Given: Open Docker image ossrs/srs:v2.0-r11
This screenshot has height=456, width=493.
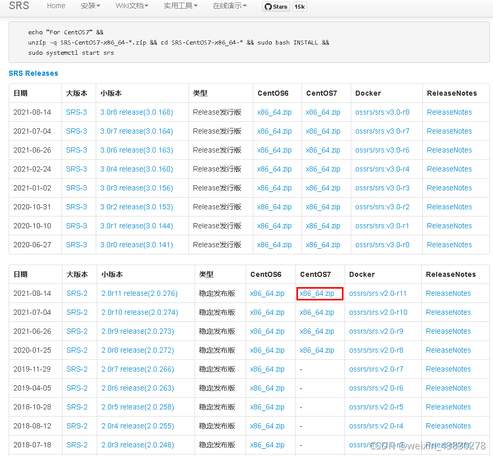Looking at the screenshot, I should click(378, 294).
